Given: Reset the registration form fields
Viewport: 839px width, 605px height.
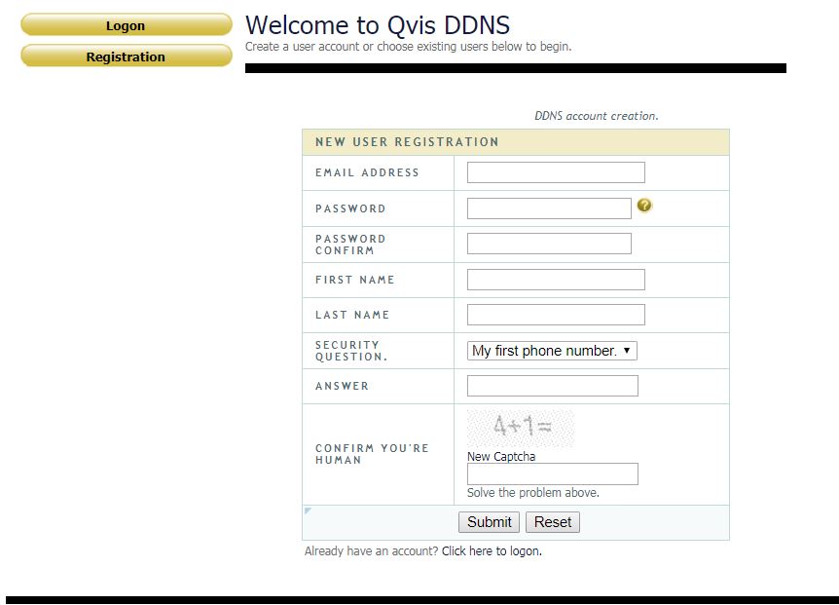Looking at the screenshot, I should tap(552, 521).
